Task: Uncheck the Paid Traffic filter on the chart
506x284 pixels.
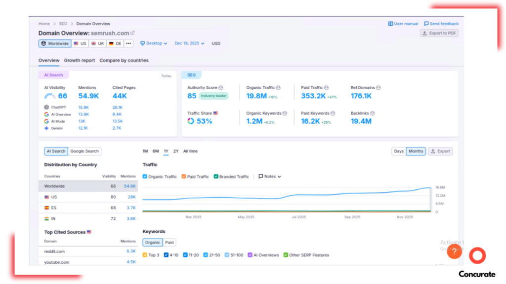Action: pos(183,177)
